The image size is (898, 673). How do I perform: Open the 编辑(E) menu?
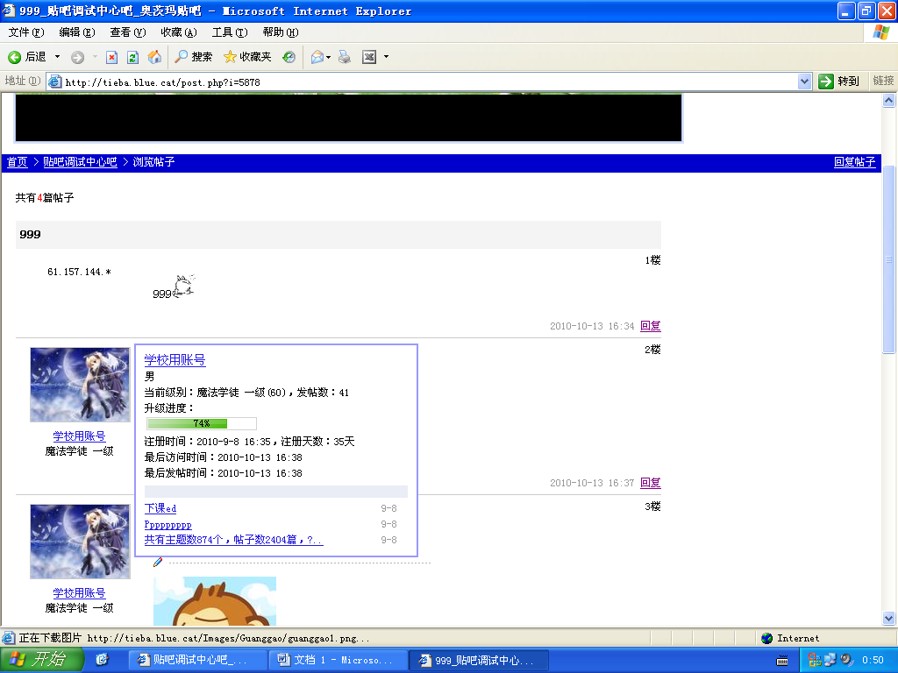click(77, 32)
